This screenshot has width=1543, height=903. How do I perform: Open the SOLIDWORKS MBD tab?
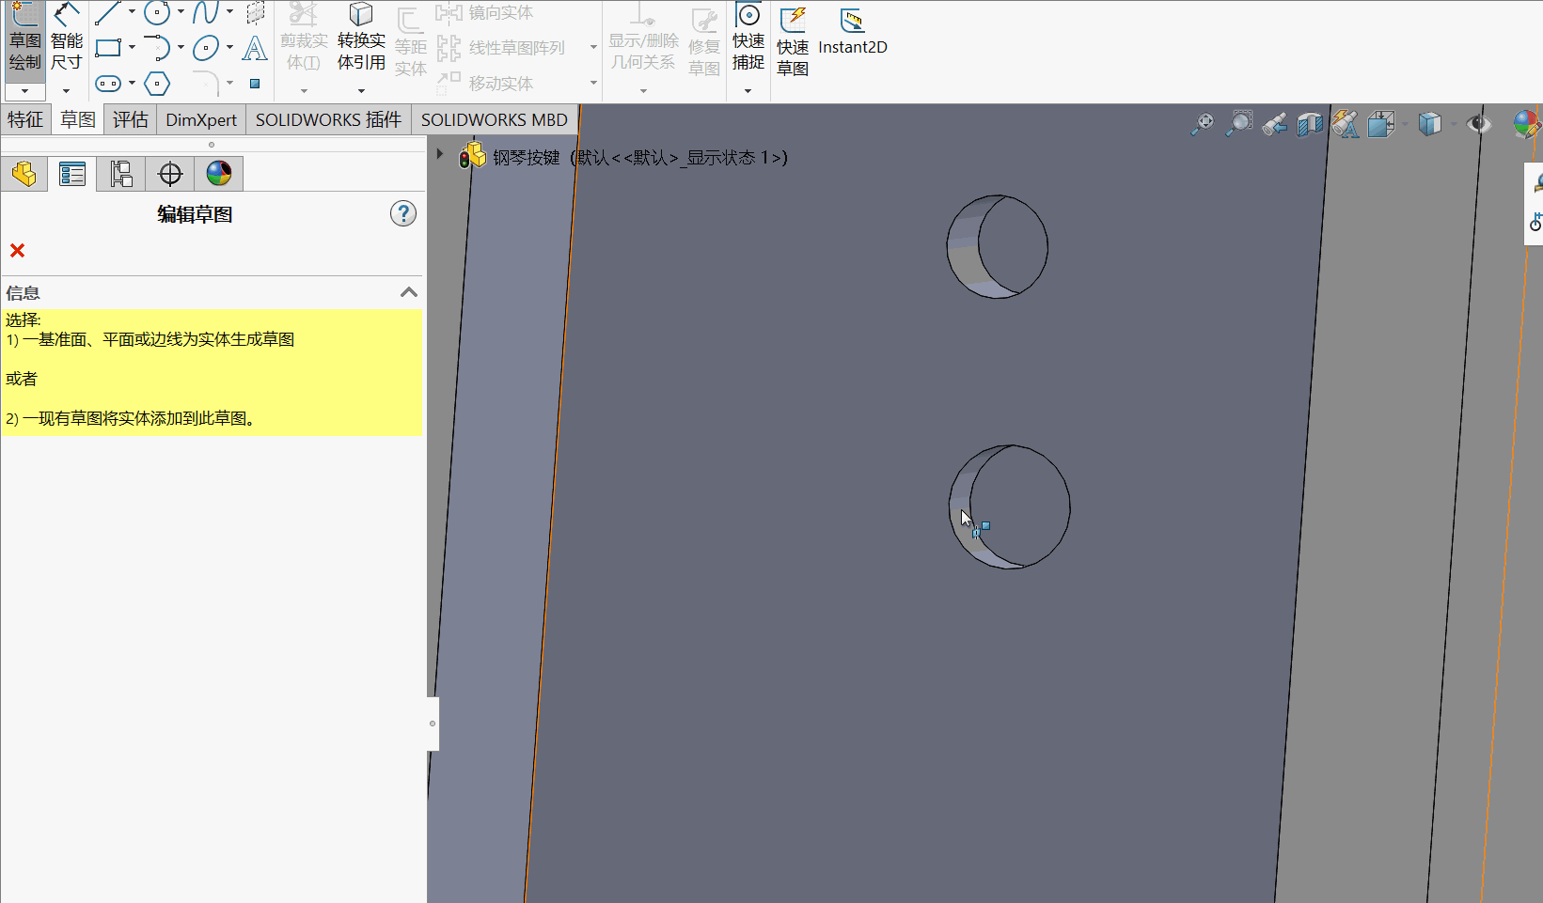pyautogui.click(x=495, y=120)
